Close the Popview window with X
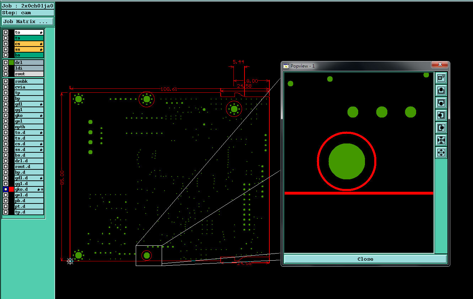Image resolution: width=473 pixels, height=299 pixels. [x=440, y=64]
